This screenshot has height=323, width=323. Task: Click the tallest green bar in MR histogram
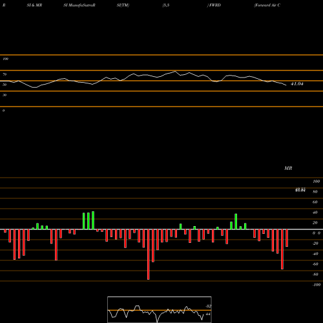tap(93, 220)
